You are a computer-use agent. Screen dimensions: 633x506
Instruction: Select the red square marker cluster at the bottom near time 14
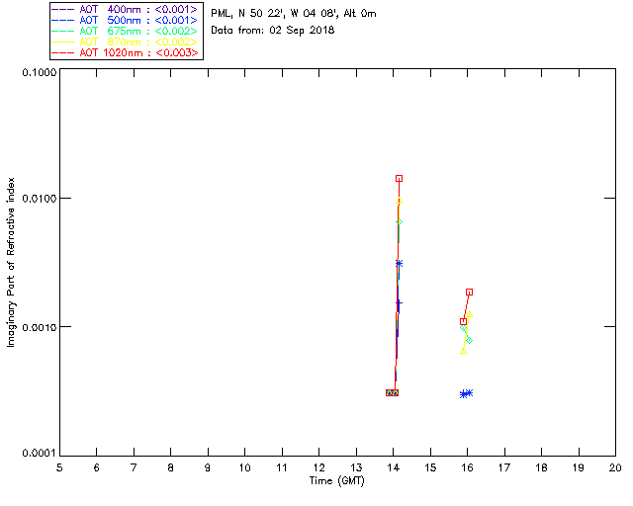392,392
